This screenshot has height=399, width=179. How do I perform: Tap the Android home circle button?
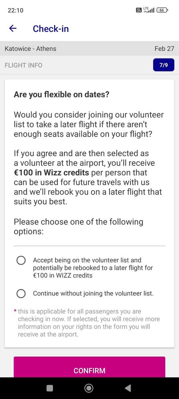89,388
